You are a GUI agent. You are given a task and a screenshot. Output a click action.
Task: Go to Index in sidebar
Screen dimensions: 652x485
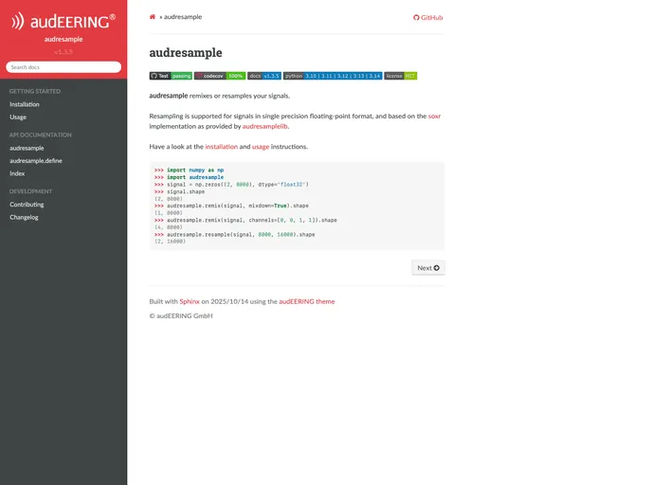17,173
